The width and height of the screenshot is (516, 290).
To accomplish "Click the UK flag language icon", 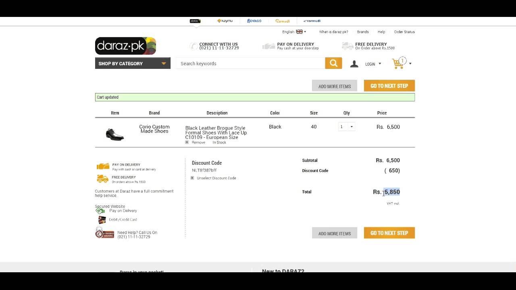I will pos(299,31).
